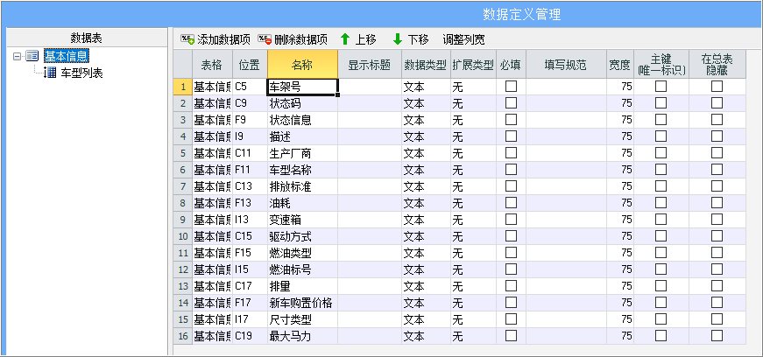
Task: Click position cell I17
Action: (x=251, y=319)
